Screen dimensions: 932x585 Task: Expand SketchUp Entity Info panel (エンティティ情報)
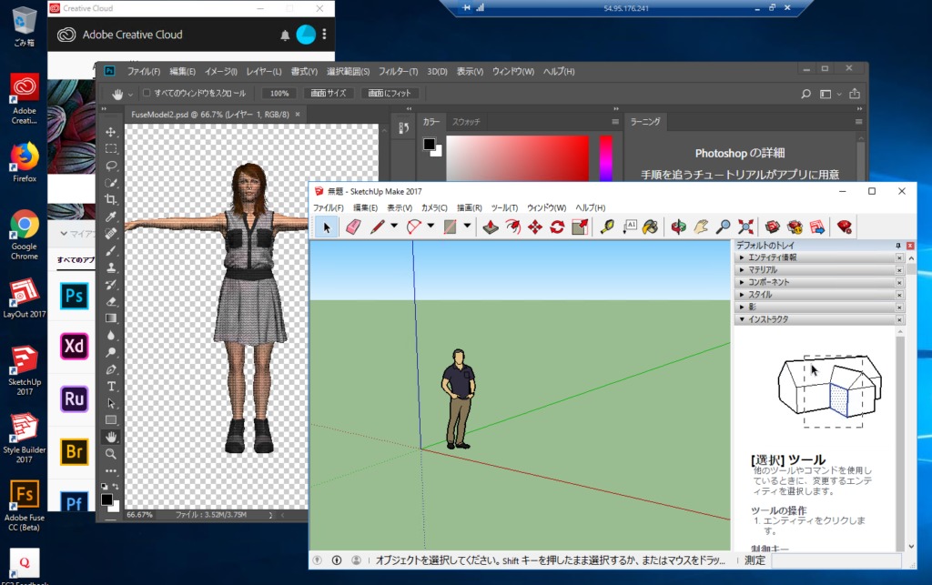[818, 257]
